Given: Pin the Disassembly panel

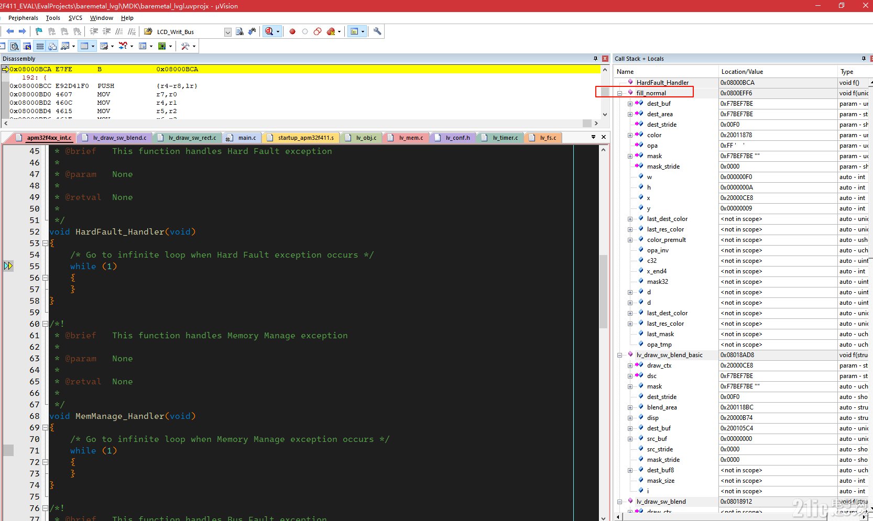Looking at the screenshot, I should (x=595, y=59).
